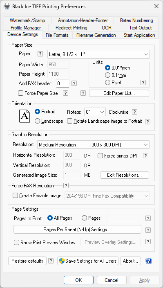This screenshot has width=163, height=288.
Task: Open the Watermark/Stamp tab
Action: [x=27, y=20]
